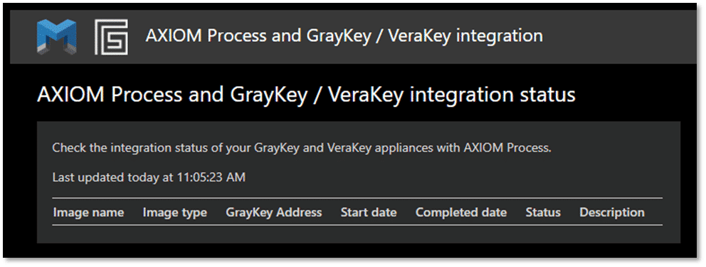Sort by the Status column header
The height and width of the screenshot is (267, 706).
(x=543, y=212)
